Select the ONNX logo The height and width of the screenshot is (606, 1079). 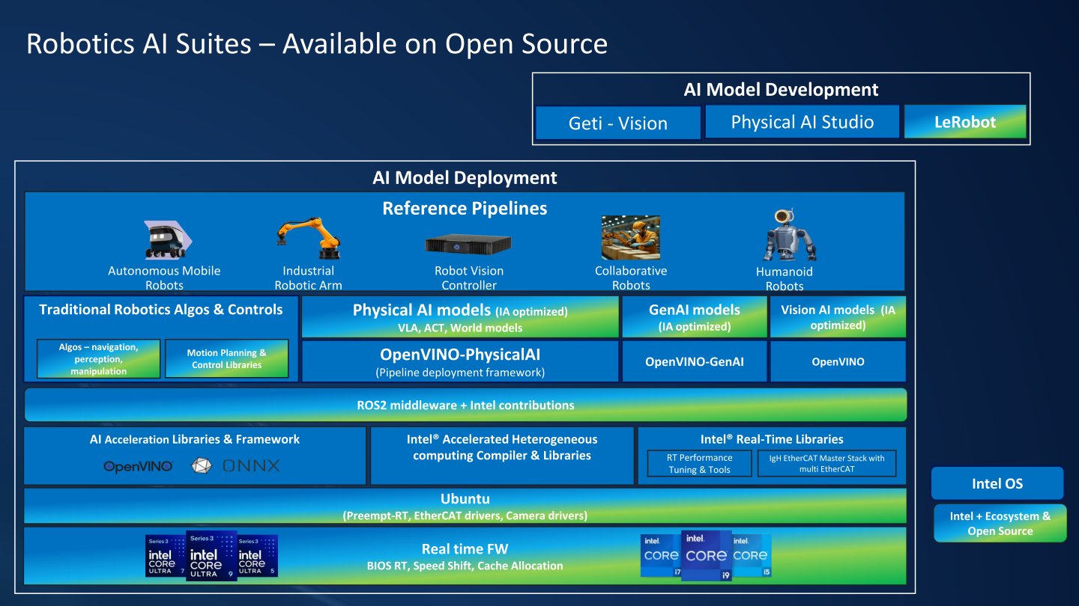(x=235, y=466)
